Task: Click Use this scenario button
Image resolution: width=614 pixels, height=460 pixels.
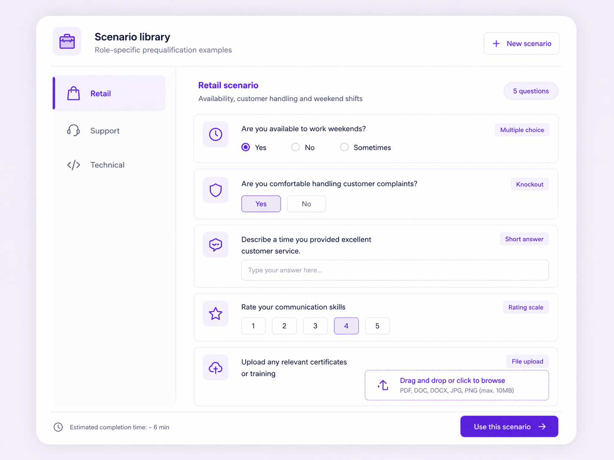Action: click(x=509, y=427)
